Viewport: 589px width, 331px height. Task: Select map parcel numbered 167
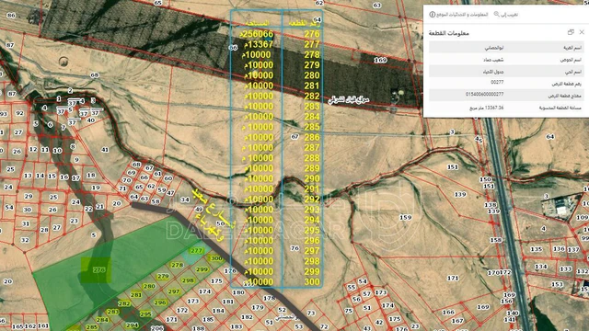point(457,321)
